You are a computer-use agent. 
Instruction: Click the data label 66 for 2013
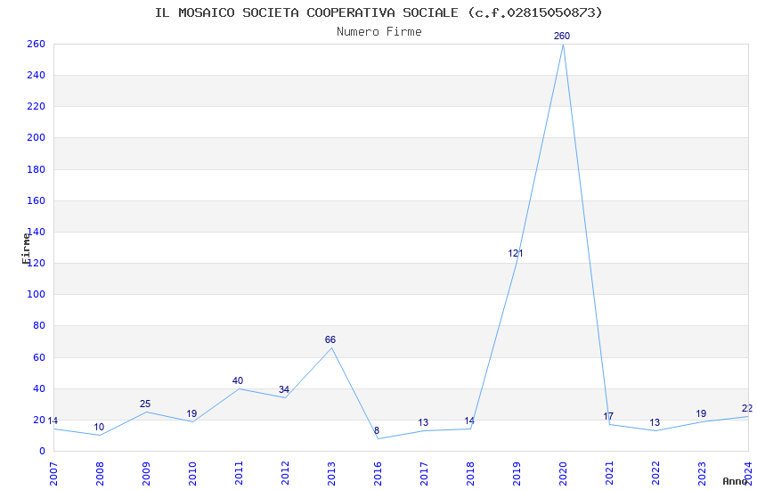[330, 339]
